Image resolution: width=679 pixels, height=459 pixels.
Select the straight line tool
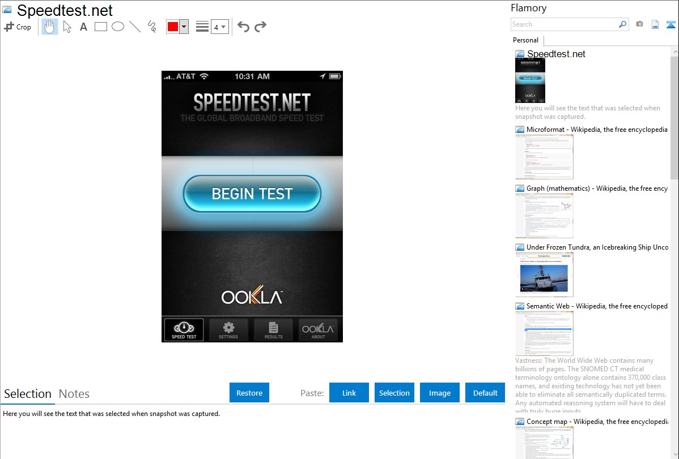135,27
